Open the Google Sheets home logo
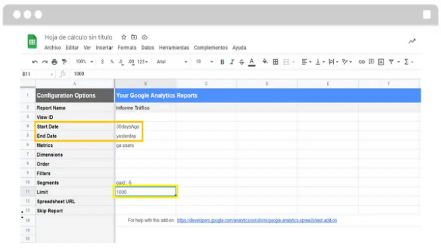The height and width of the screenshot is (248, 441). coord(32,41)
